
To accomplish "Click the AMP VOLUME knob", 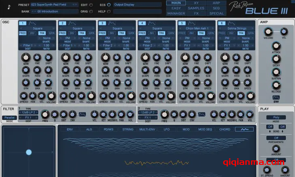I will pyautogui.click(x=267, y=32).
